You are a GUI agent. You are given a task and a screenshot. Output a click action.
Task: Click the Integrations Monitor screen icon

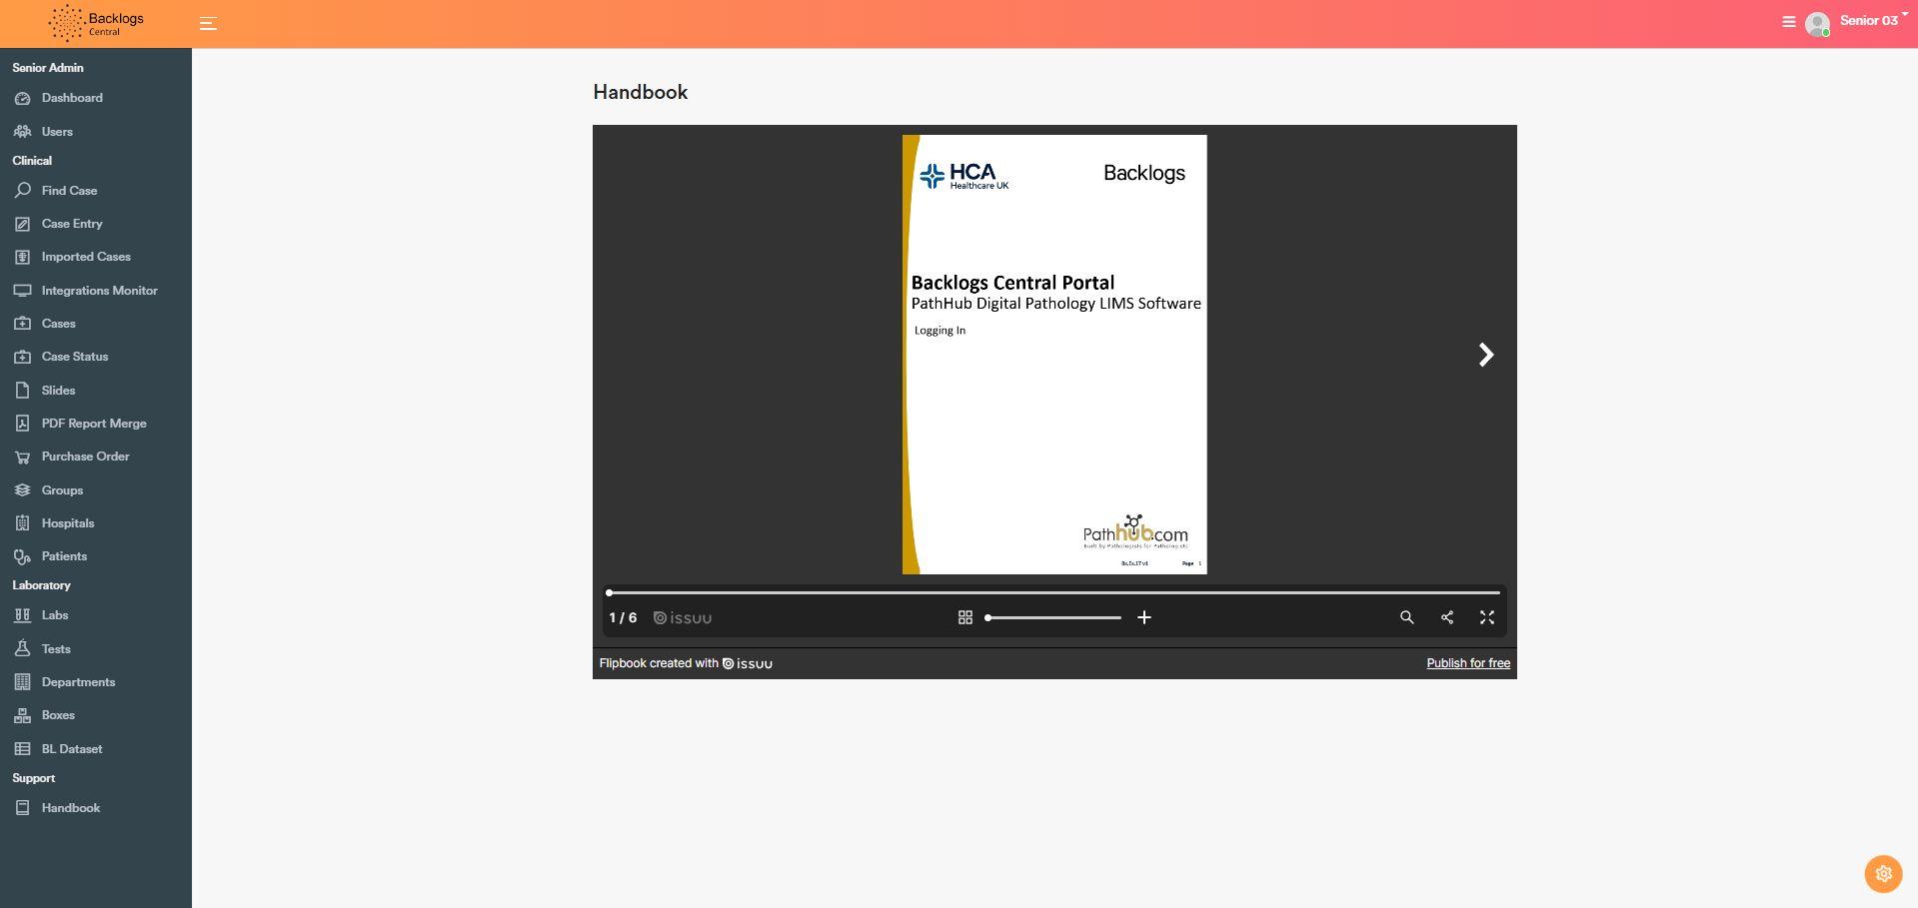point(23,291)
